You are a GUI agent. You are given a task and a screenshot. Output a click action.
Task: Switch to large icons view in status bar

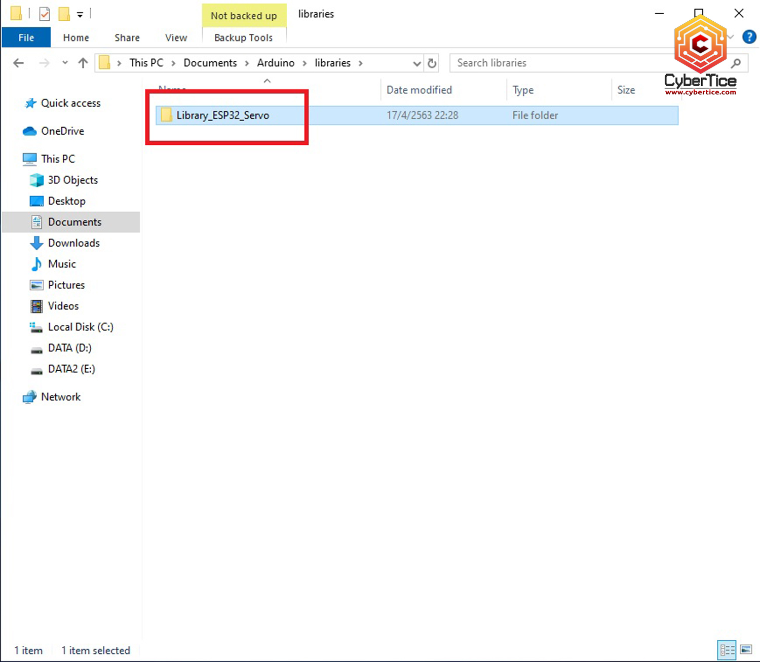tap(746, 649)
